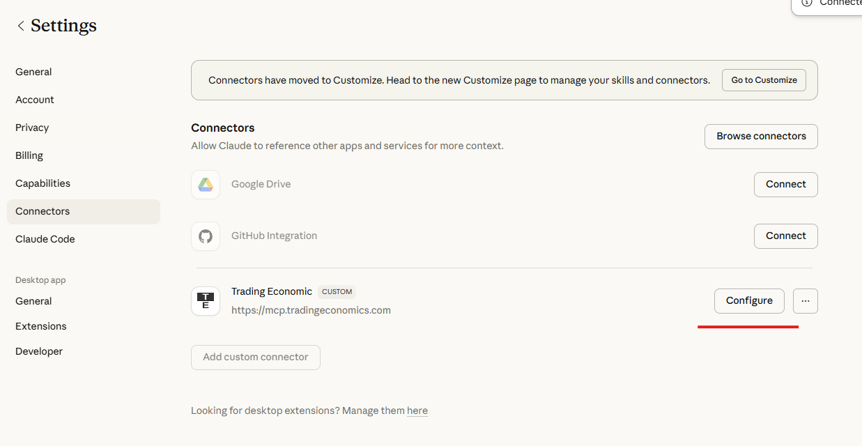Click the GitHub Integration logo icon
Viewport: 862px width, 446px height.
click(x=206, y=236)
